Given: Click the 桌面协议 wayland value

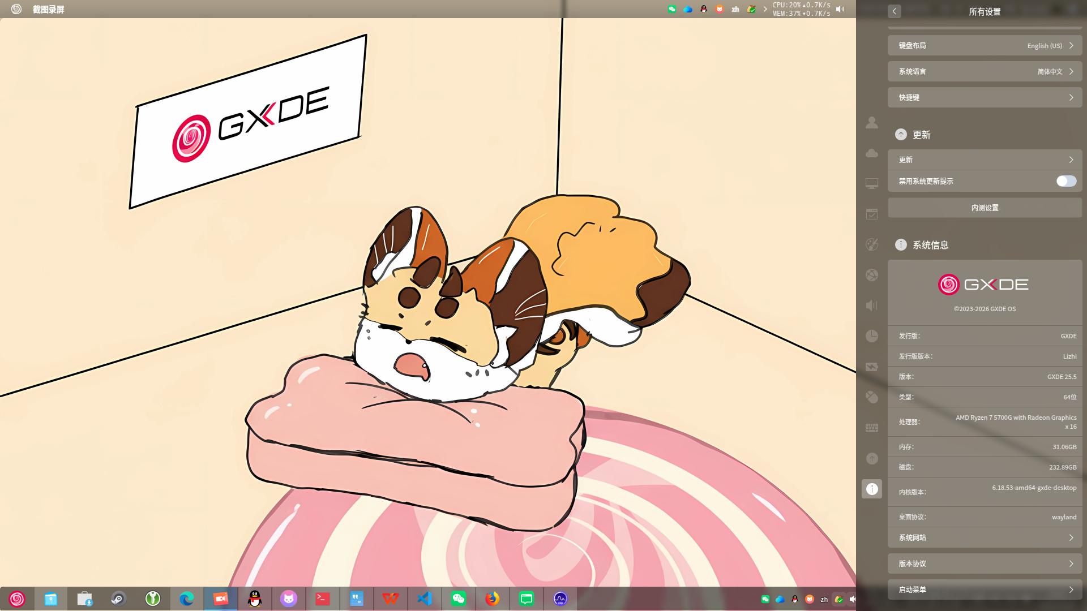Looking at the screenshot, I should [x=1064, y=517].
